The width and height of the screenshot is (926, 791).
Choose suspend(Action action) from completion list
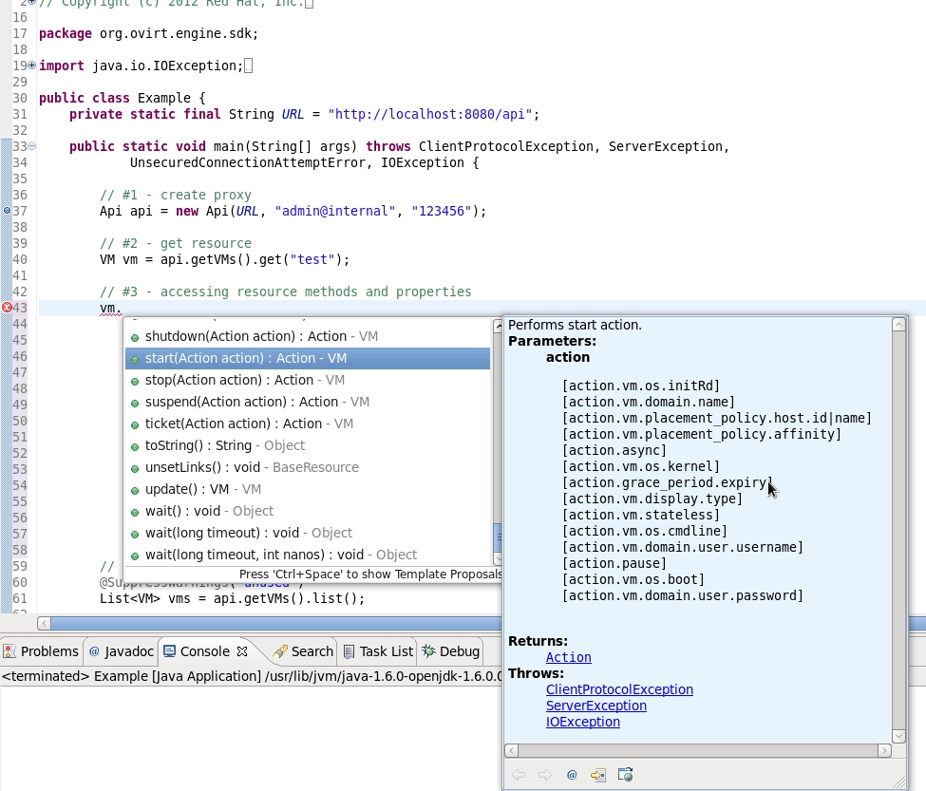click(256, 402)
